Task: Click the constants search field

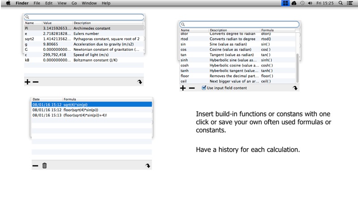Action: [84, 17]
